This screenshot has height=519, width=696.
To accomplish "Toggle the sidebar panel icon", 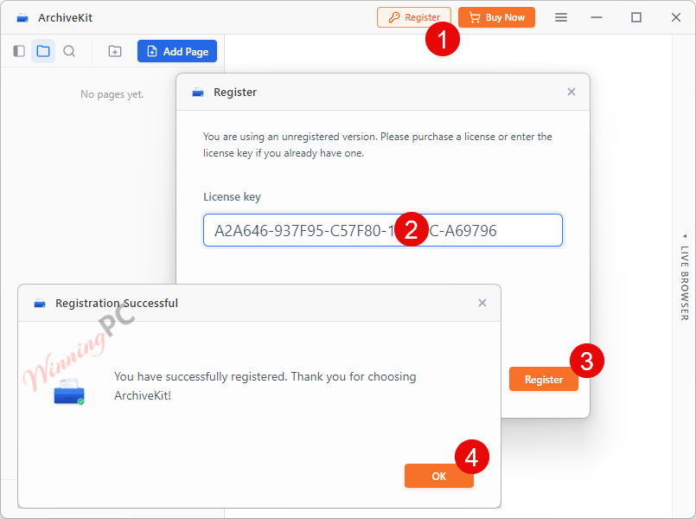I will [19, 51].
